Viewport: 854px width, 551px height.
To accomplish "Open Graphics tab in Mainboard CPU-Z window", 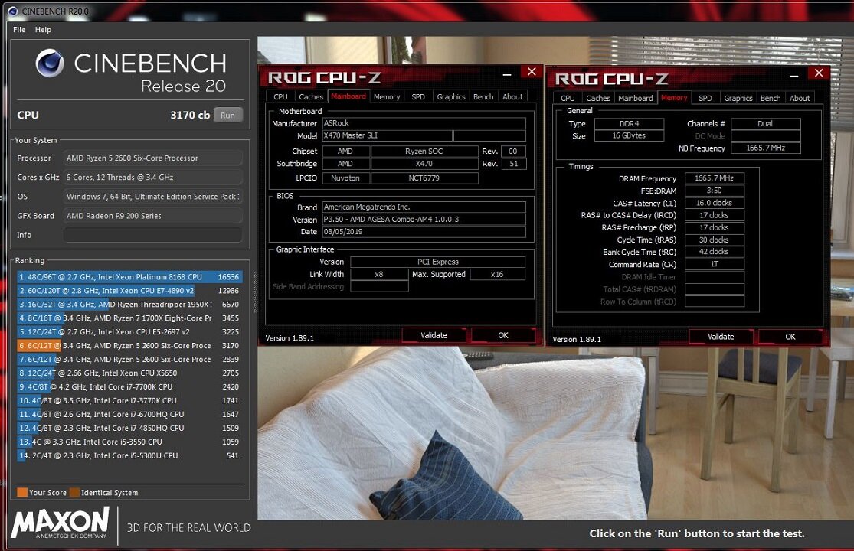I will point(451,97).
